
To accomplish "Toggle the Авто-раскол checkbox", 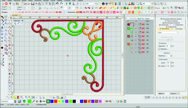I will click(159, 59).
